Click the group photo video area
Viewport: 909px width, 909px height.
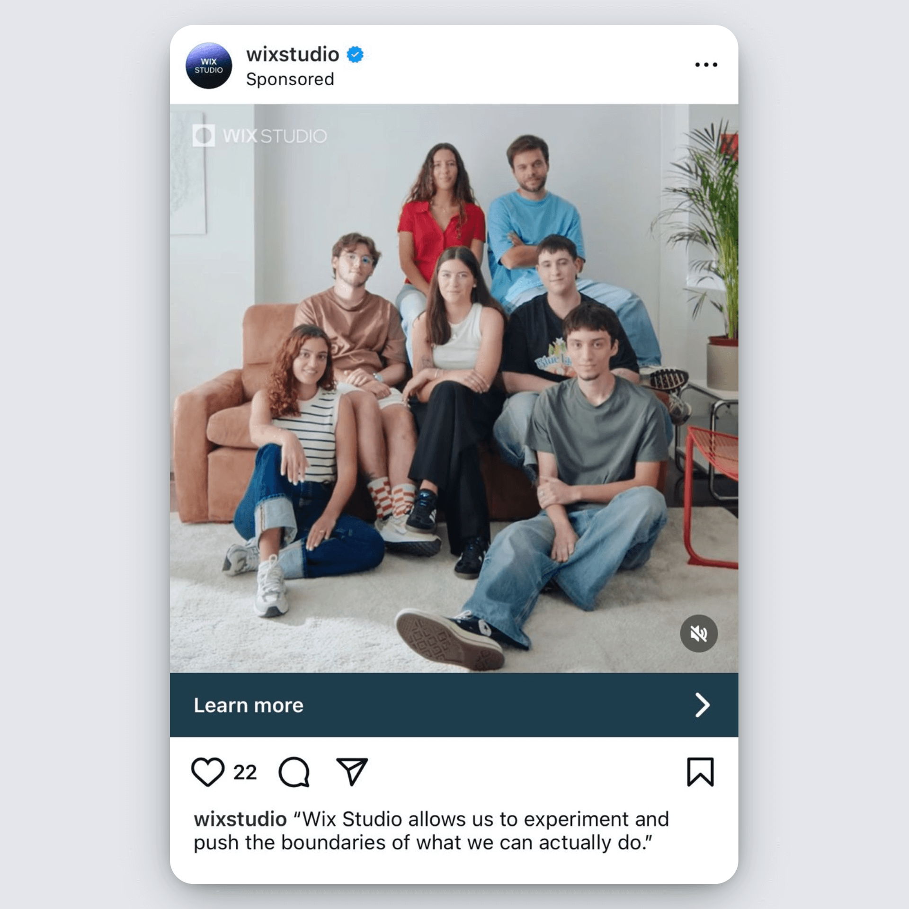coord(454,388)
